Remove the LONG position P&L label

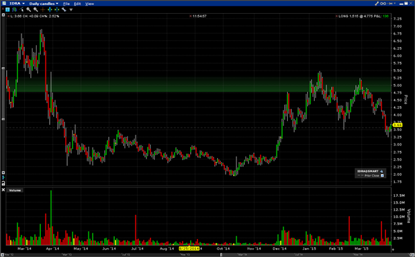click(337, 16)
